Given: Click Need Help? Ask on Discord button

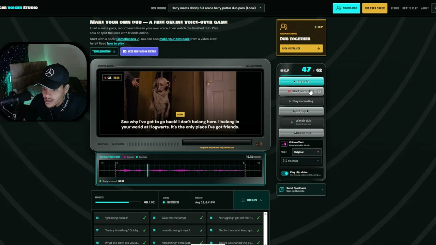Looking at the screenshot, I should (139, 51).
